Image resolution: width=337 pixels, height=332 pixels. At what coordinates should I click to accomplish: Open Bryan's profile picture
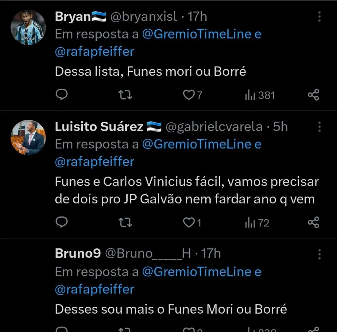pyautogui.click(x=28, y=27)
